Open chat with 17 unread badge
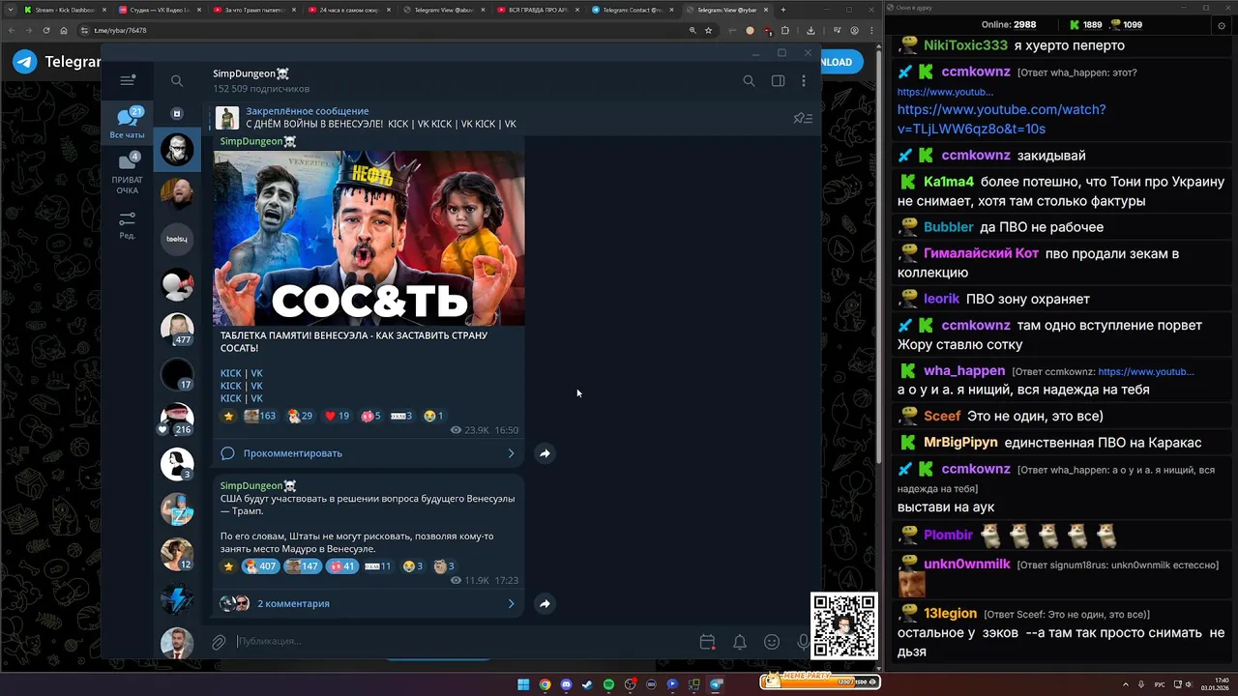1238x696 pixels. (x=177, y=373)
